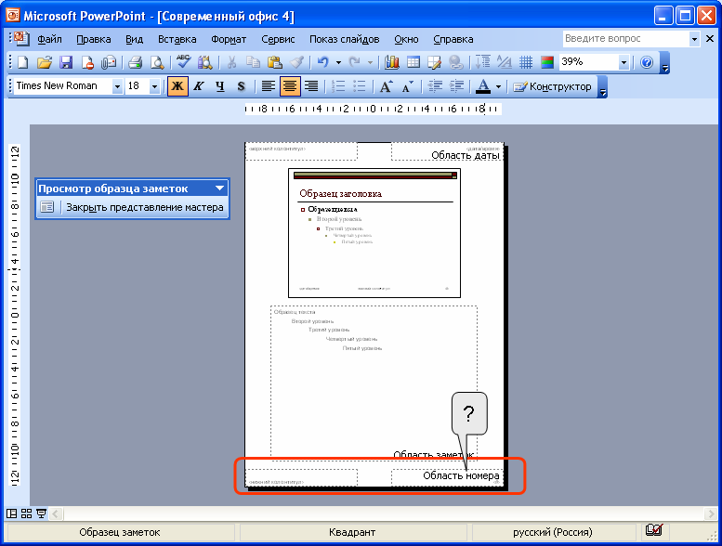
Task: Open the zoom percentage dropdown arrow
Action: (624, 62)
